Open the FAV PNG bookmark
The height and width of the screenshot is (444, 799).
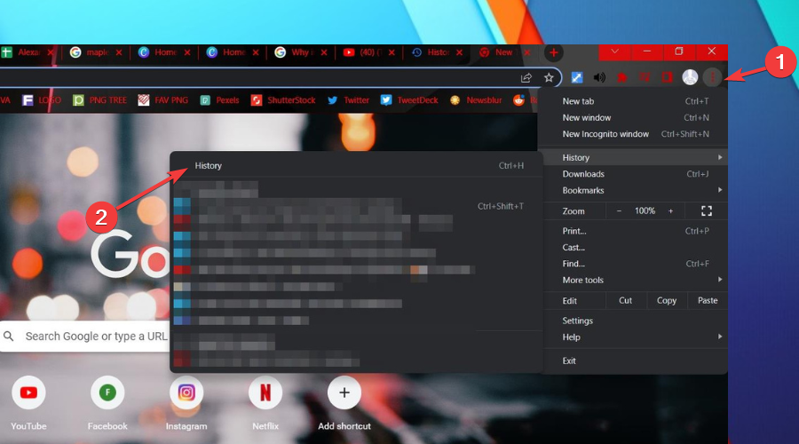point(163,100)
